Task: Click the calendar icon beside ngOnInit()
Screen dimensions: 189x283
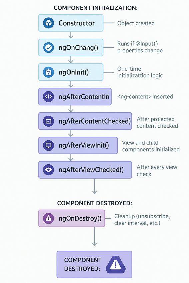Action: tap(48, 72)
